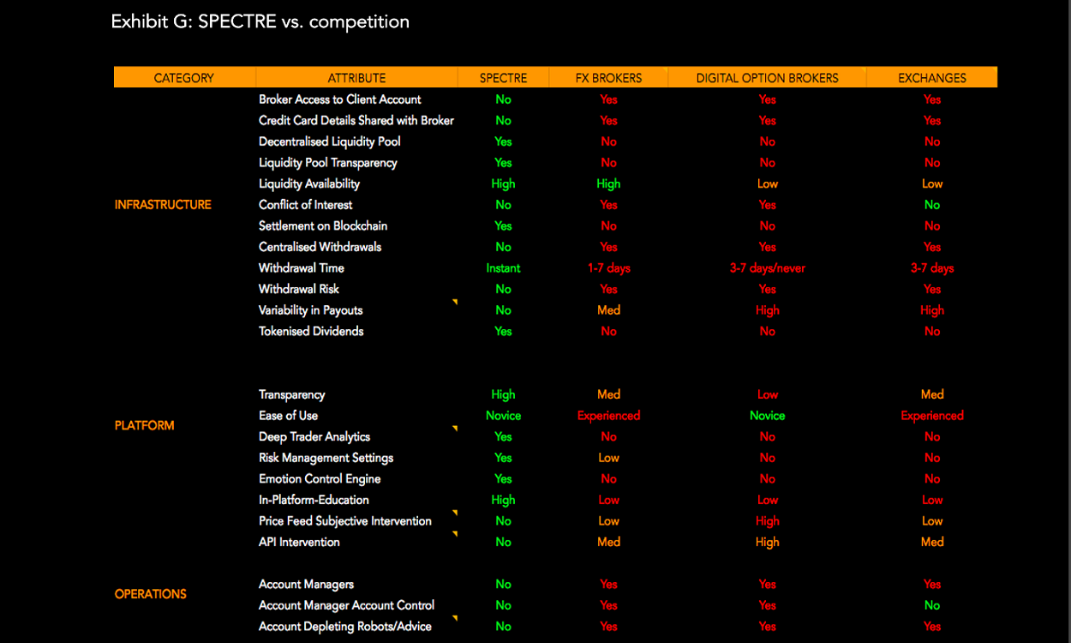Click Exchanges '3-7 days' withdrawal value

[932, 268]
